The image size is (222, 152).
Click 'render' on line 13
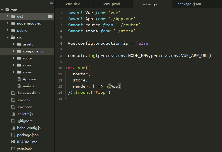click(80, 86)
